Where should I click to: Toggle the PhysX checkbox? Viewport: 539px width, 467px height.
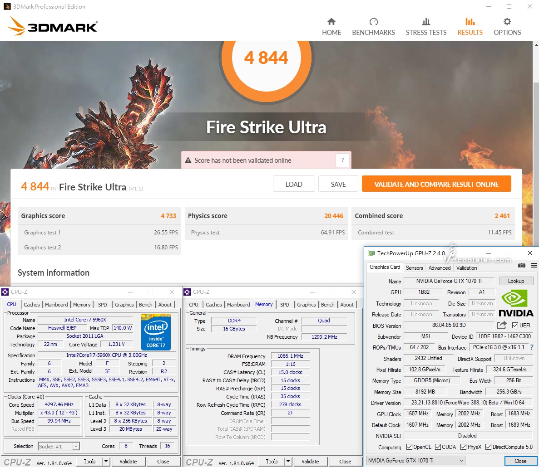(x=463, y=447)
